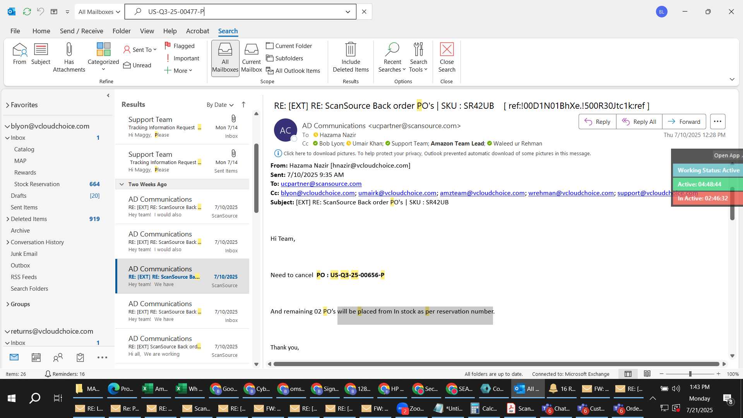The height and width of the screenshot is (418, 743).
Task: Click the download pictures info bar
Action: pos(432,153)
